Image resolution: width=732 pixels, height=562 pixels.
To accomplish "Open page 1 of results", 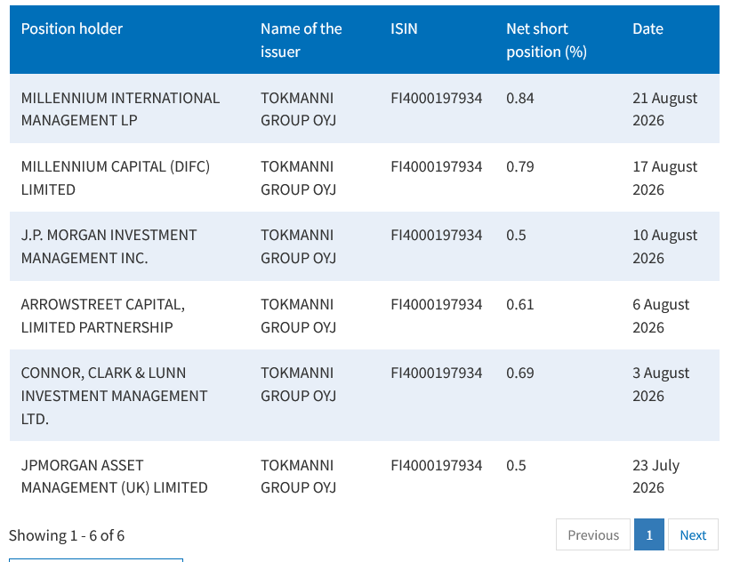I will [649, 534].
